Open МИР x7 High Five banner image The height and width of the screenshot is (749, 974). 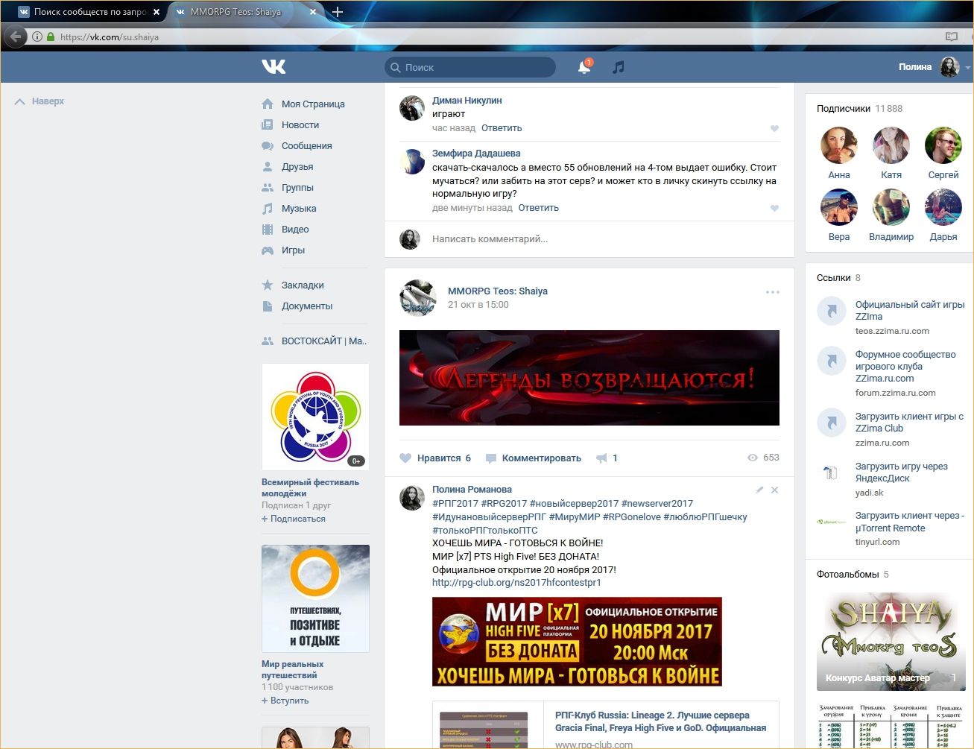pyautogui.click(x=577, y=642)
